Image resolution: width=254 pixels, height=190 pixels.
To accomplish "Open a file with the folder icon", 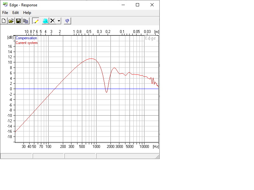I will pyautogui.click(x=11, y=21).
